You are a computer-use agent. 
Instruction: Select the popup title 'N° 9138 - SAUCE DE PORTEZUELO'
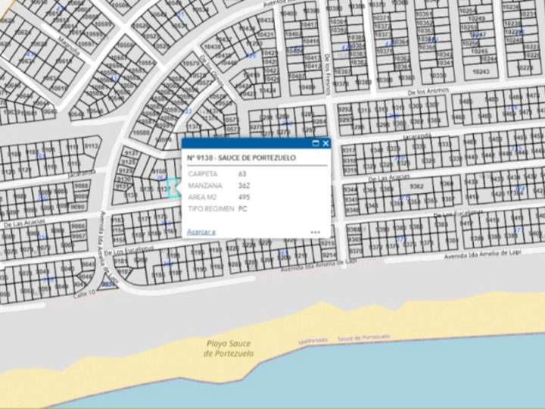pyautogui.click(x=241, y=158)
